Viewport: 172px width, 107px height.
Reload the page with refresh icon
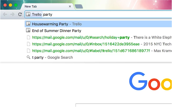(20, 14)
